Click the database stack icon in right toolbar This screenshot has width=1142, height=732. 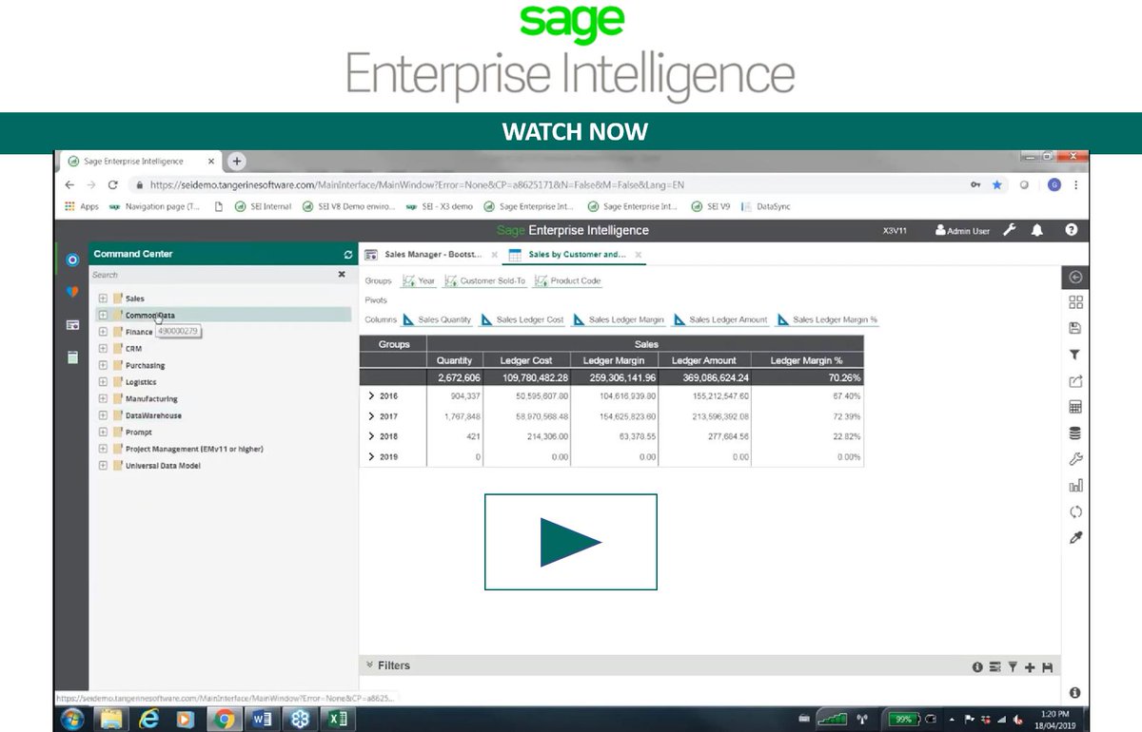tap(1075, 433)
